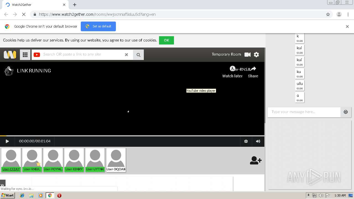Image resolution: width=354 pixels, height=199 pixels.
Task: Click the taskbar clock 1:30 AM
Action: (340, 195)
